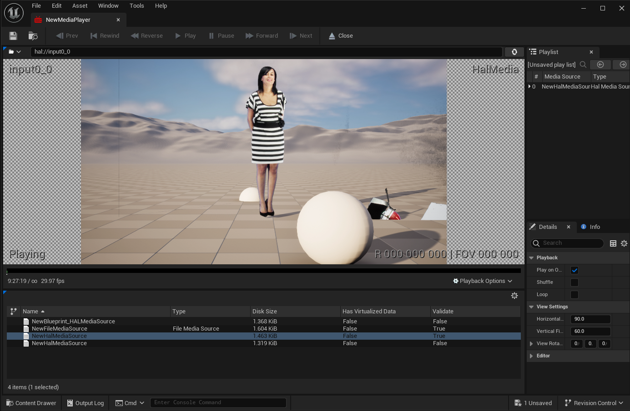Click the Details search field
This screenshot has height=411, width=630.
[x=567, y=243]
